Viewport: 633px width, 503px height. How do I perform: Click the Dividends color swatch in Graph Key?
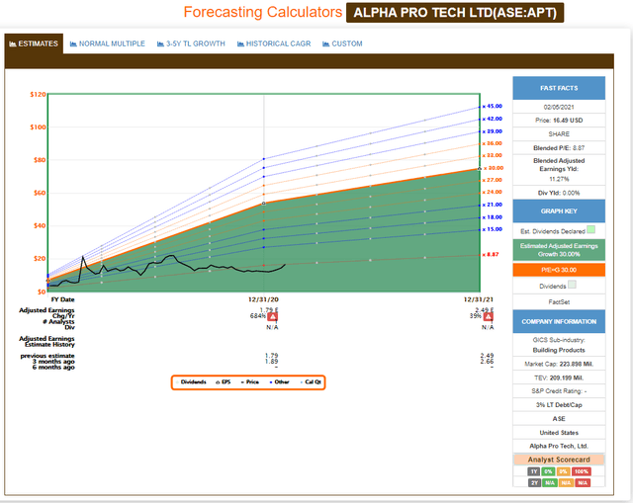coord(572,285)
